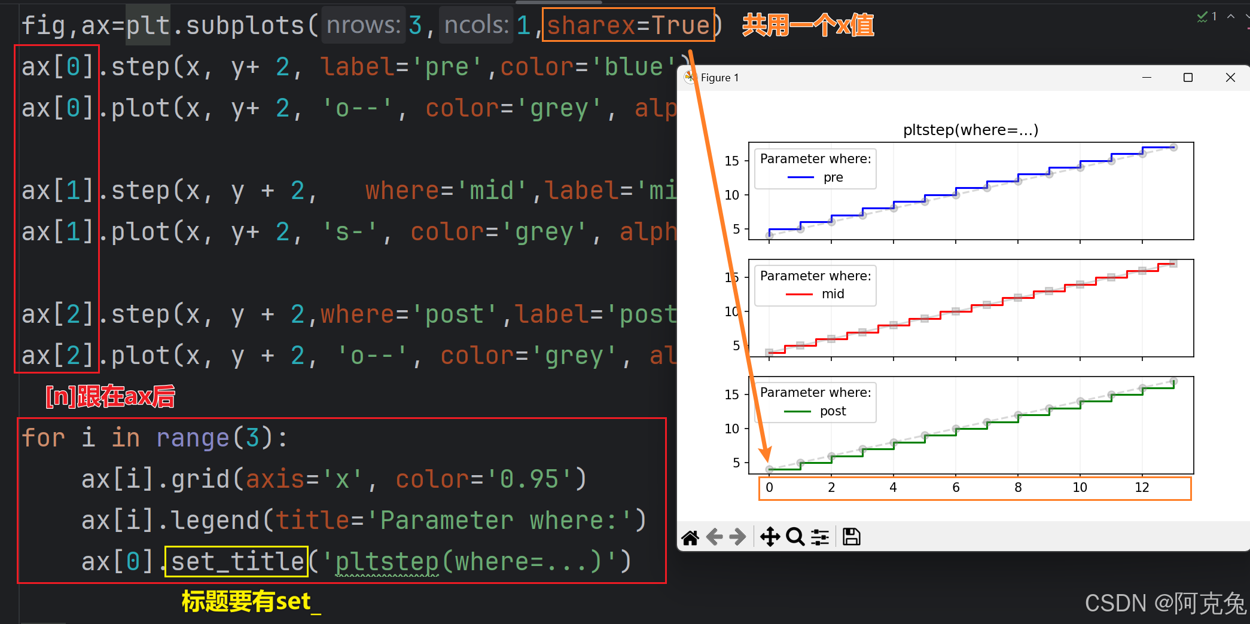Screen dimensions: 1250x624
Task: Click the green inspections checkmark indicator
Action: [1202, 16]
